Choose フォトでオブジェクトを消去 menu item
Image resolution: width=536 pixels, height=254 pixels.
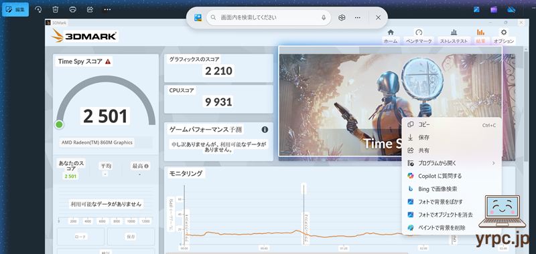pyautogui.click(x=452, y=215)
